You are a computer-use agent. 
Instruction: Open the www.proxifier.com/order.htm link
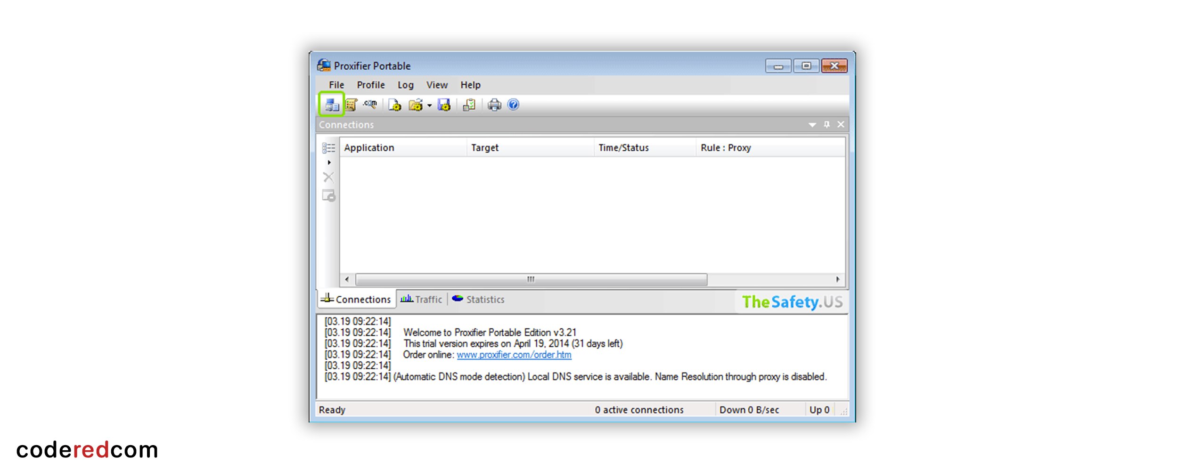(x=514, y=355)
